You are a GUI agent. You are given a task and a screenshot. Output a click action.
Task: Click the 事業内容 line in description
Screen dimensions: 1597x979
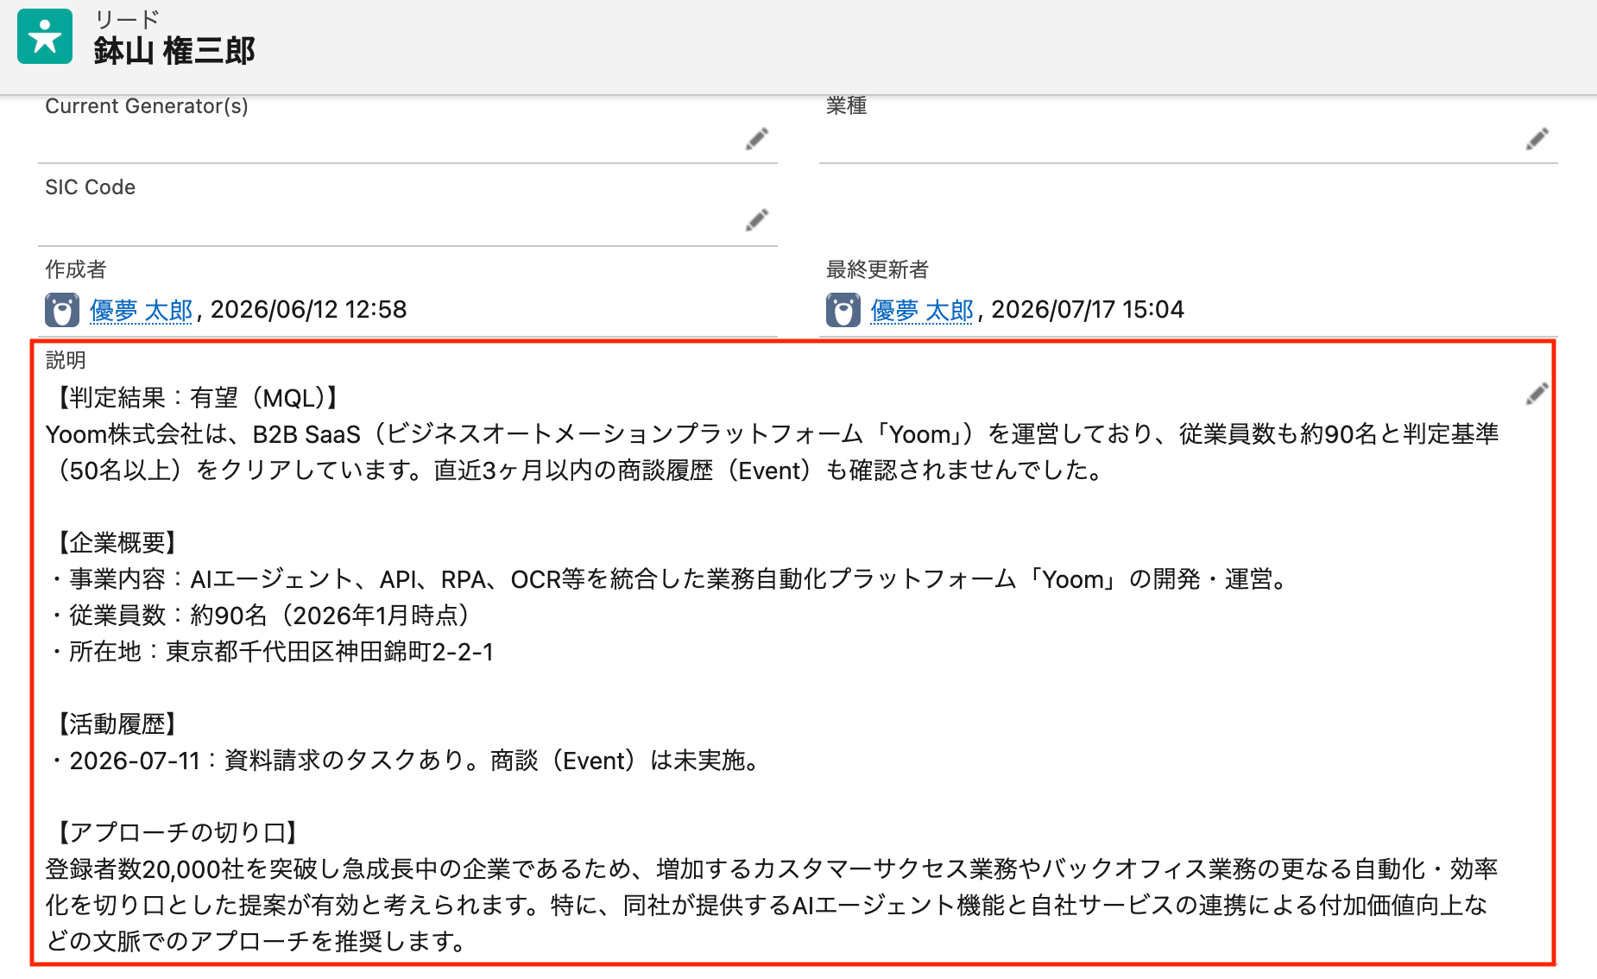670,579
